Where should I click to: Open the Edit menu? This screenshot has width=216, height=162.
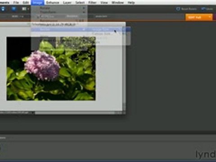[x=26, y=2]
